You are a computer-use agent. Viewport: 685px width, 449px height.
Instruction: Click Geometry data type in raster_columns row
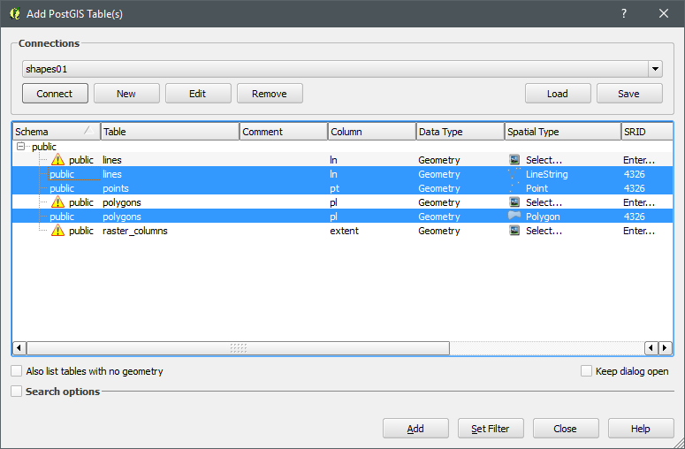tap(439, 231)
